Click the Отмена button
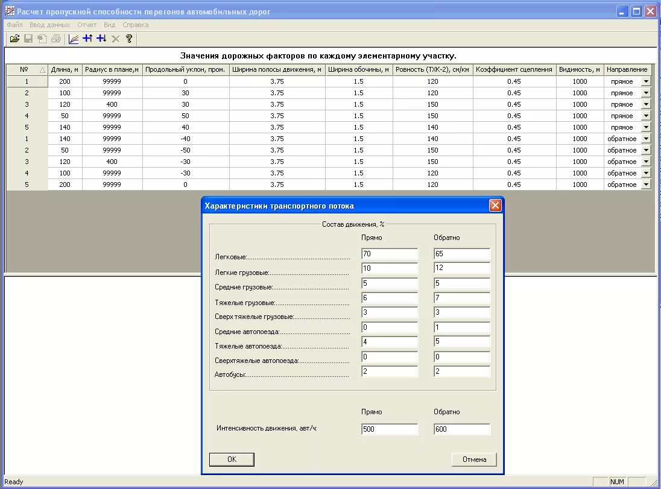Viewport: 661px width, 489px height. click(x=474, y=459)
